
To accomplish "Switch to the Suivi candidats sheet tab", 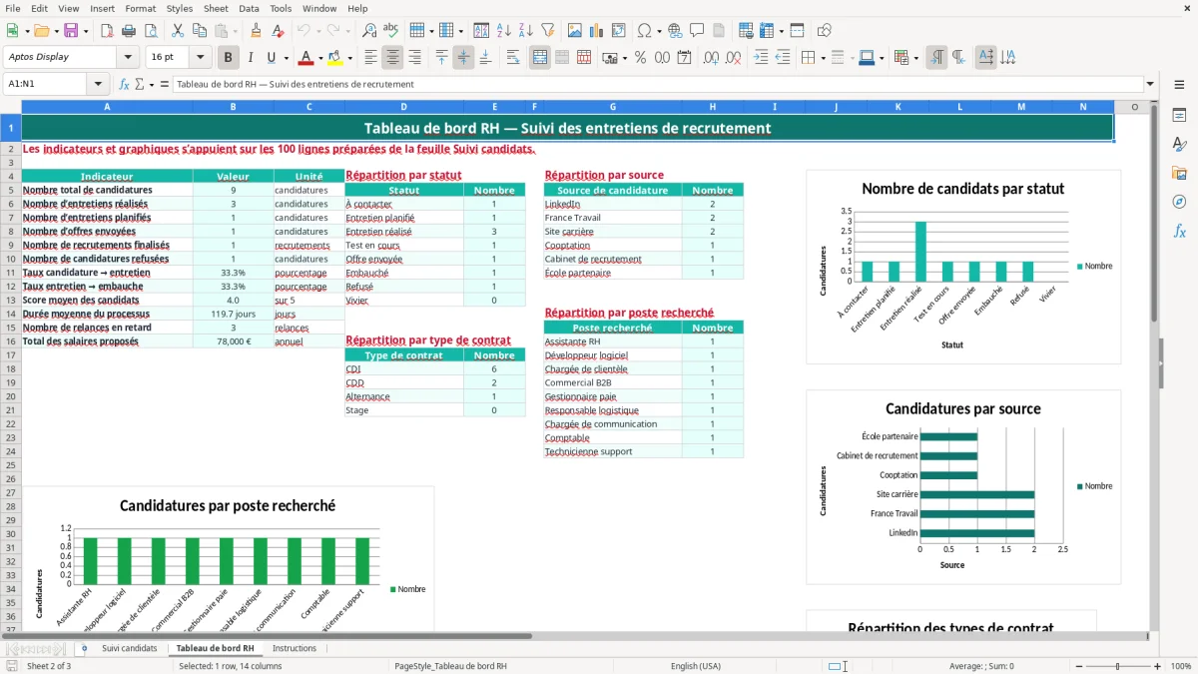I will [x=130, y=648].
